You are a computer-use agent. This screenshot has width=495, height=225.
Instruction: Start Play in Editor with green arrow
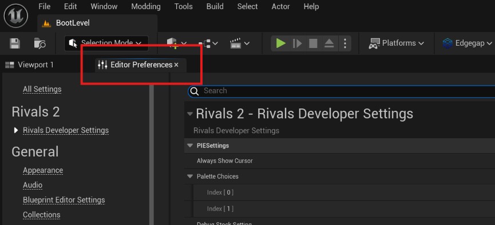coord(280,43)
